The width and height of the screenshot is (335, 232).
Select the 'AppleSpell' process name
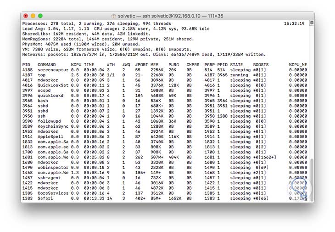(x=50, y=136)
